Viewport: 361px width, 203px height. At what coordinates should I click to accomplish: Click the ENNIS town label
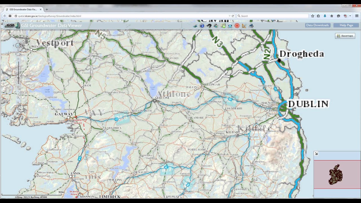click(x=76, y=173)
